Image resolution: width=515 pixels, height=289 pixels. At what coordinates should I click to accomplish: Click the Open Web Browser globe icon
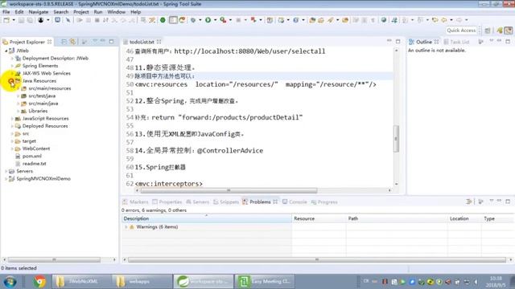click(x=384, y=20)
